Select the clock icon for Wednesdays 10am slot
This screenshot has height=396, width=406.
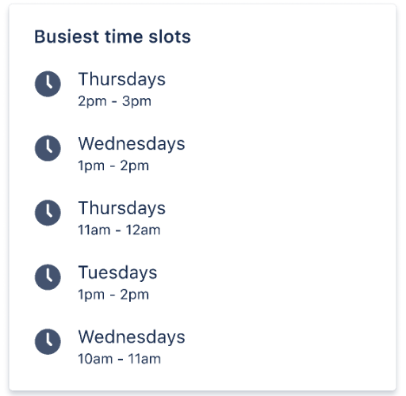48,341
